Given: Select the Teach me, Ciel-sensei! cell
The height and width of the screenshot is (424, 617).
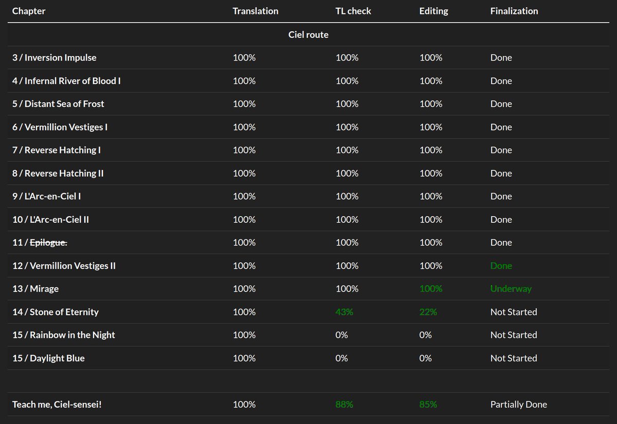Looking at the screenshot, I should click(57, 404).
